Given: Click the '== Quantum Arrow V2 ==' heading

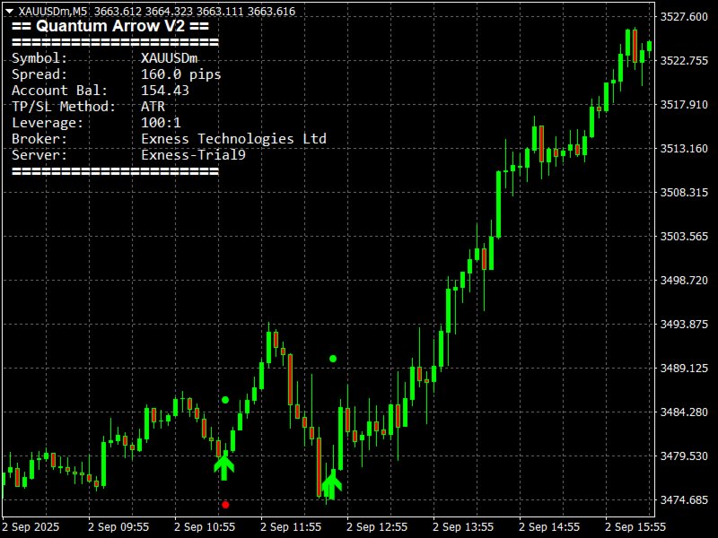Looking at the screenshot, I should tap(110, 26).
